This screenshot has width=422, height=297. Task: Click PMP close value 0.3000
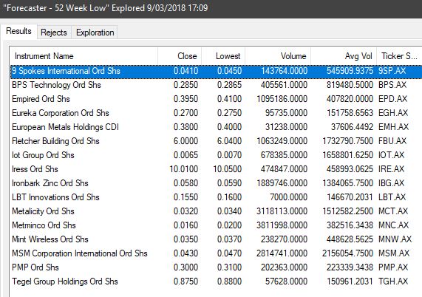(186, 267)
